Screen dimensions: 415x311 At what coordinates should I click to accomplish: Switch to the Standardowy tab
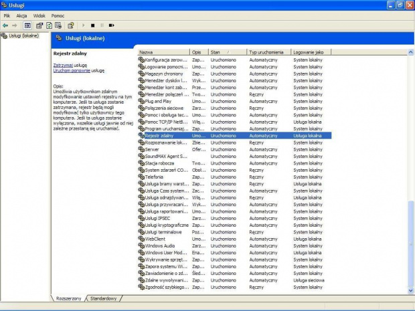(104, 298)
